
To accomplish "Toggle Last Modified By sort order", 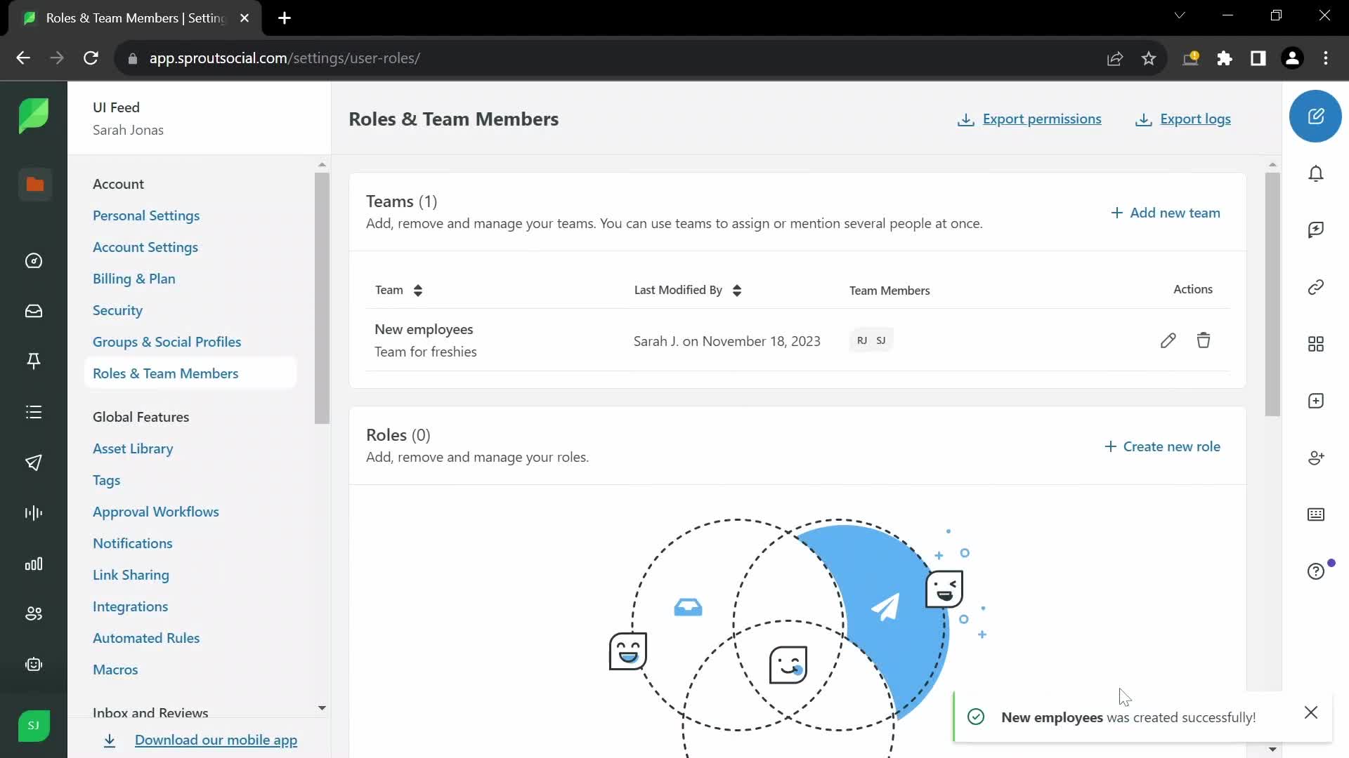I will click(738, 290).
